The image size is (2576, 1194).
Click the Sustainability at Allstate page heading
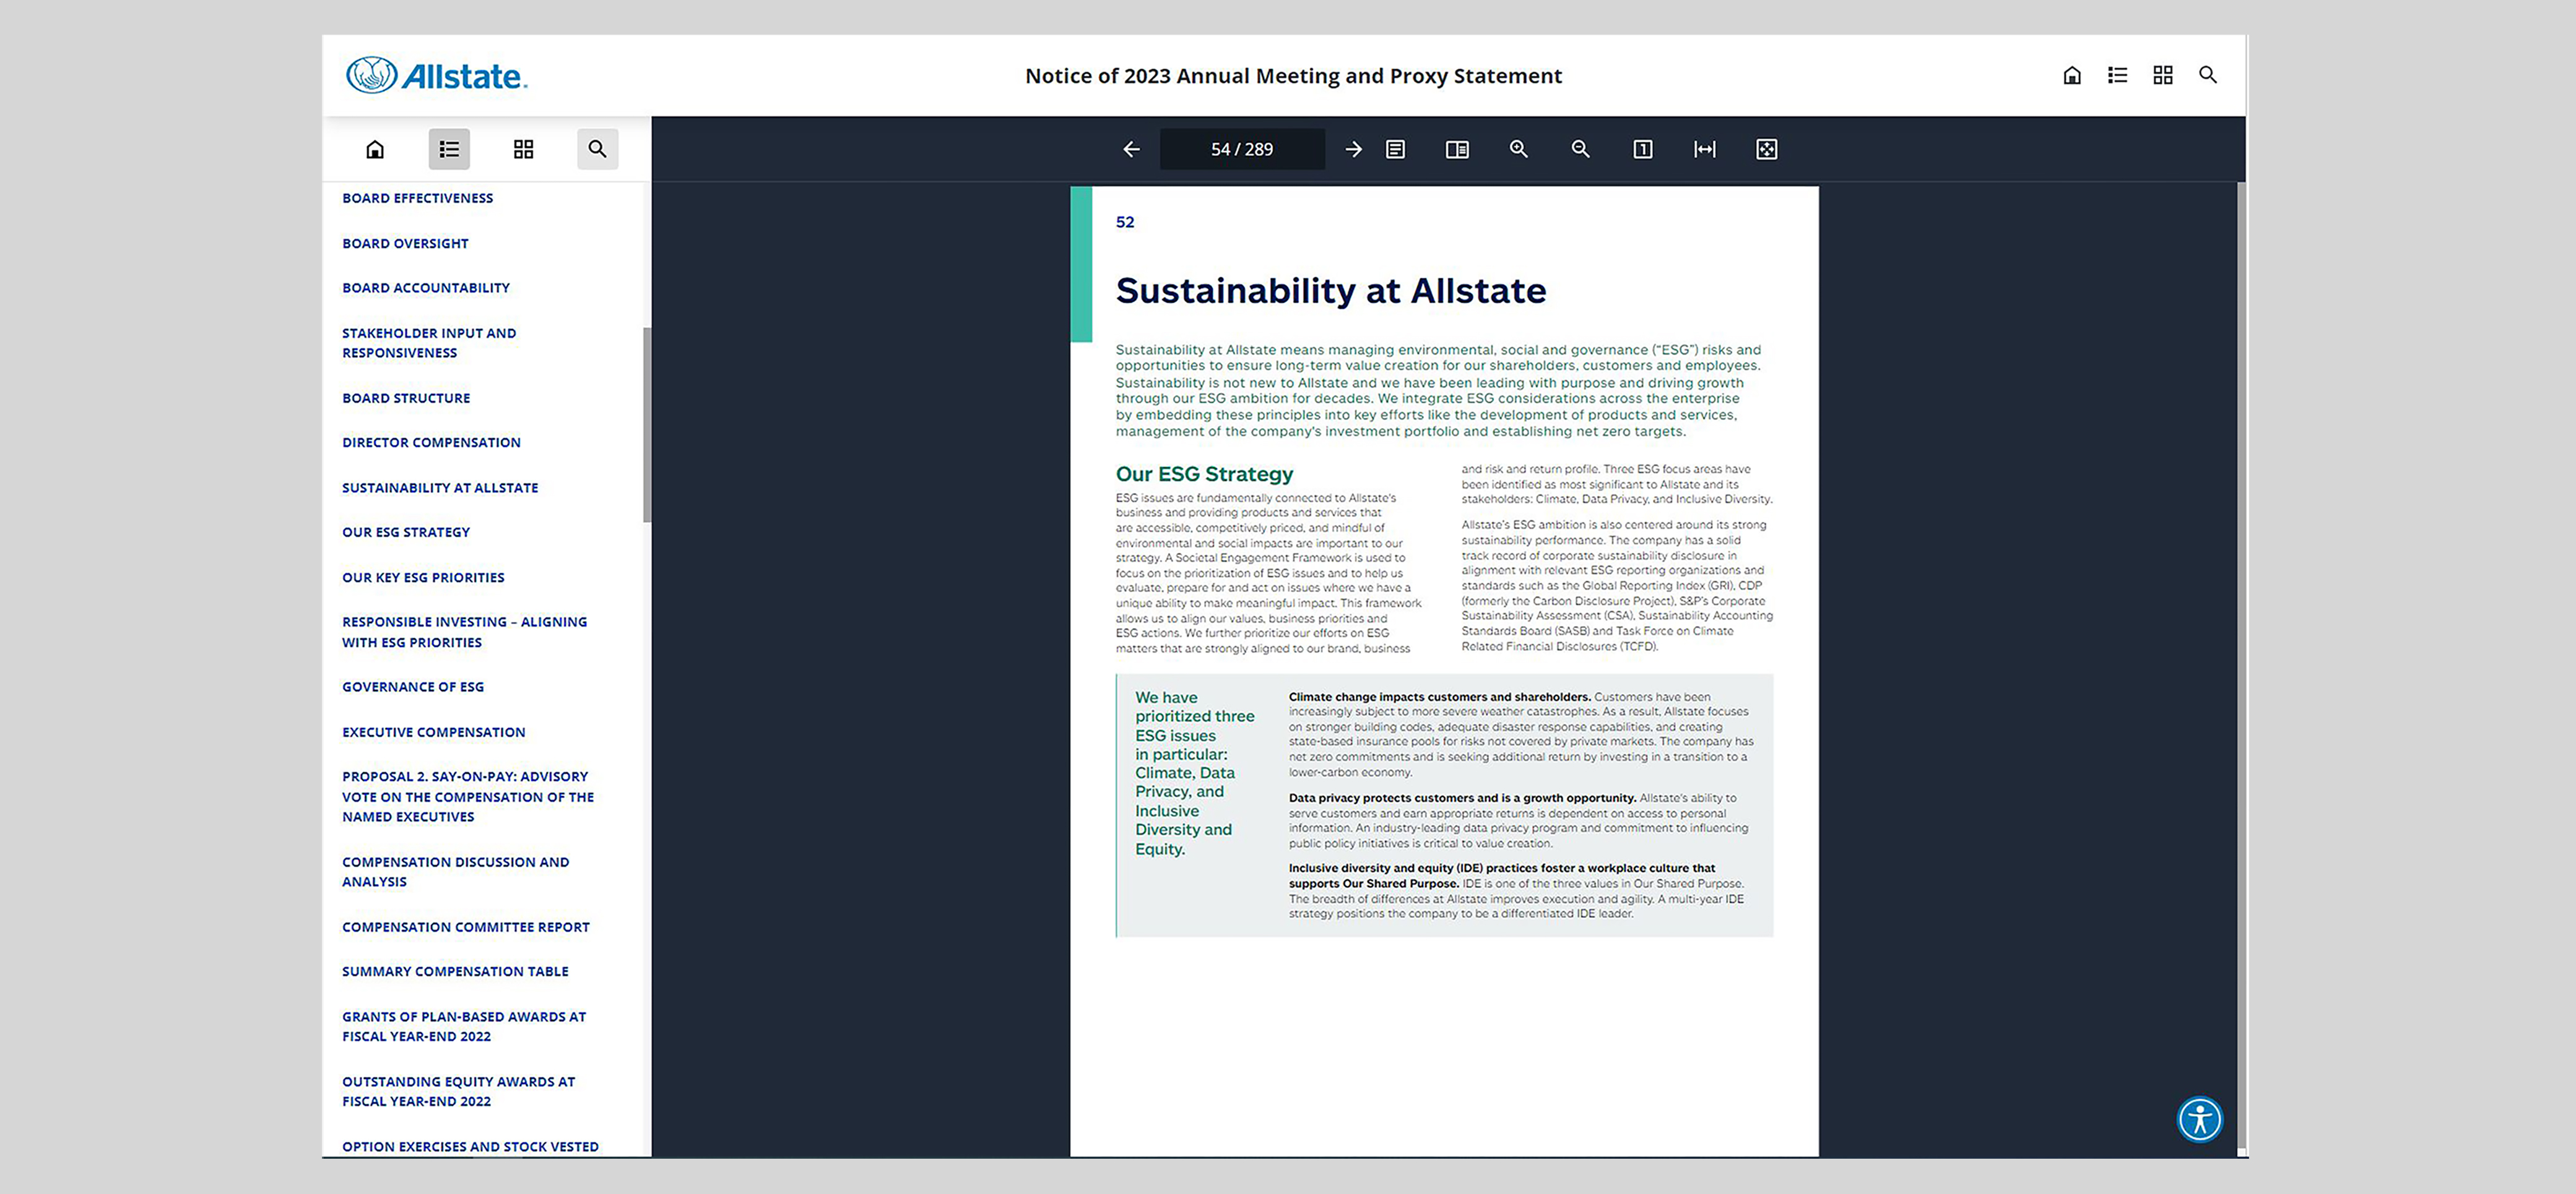(1331, 291)
